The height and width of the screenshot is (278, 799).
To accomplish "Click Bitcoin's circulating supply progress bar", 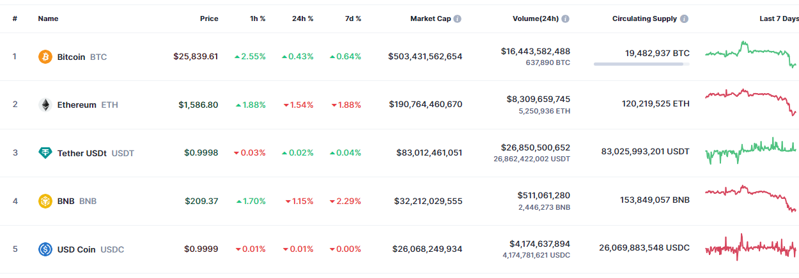I will (x=641, y=64).
